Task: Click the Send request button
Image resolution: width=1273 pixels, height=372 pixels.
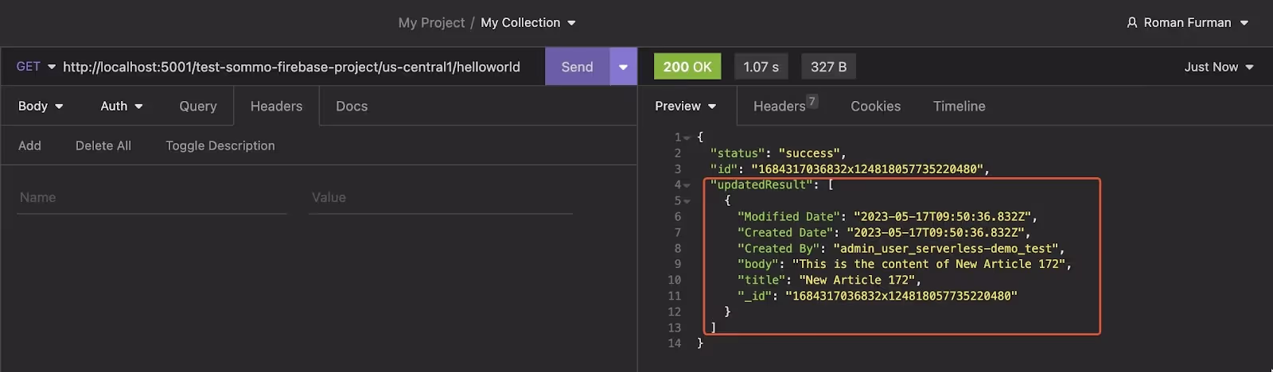Action: [577, 67]
